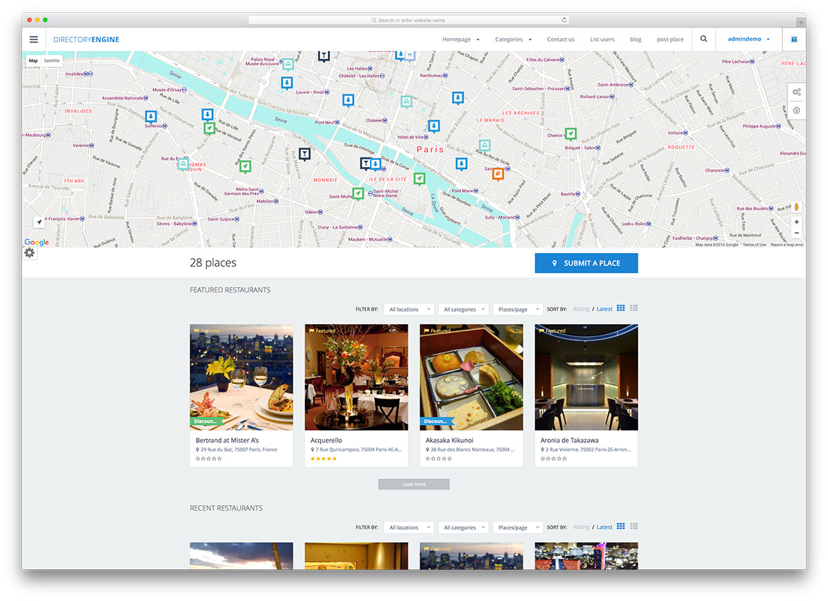Viewport: 828px width, 601px height.
Task: Click the green marker near Chemin Vert
Action: pos(571,133)
